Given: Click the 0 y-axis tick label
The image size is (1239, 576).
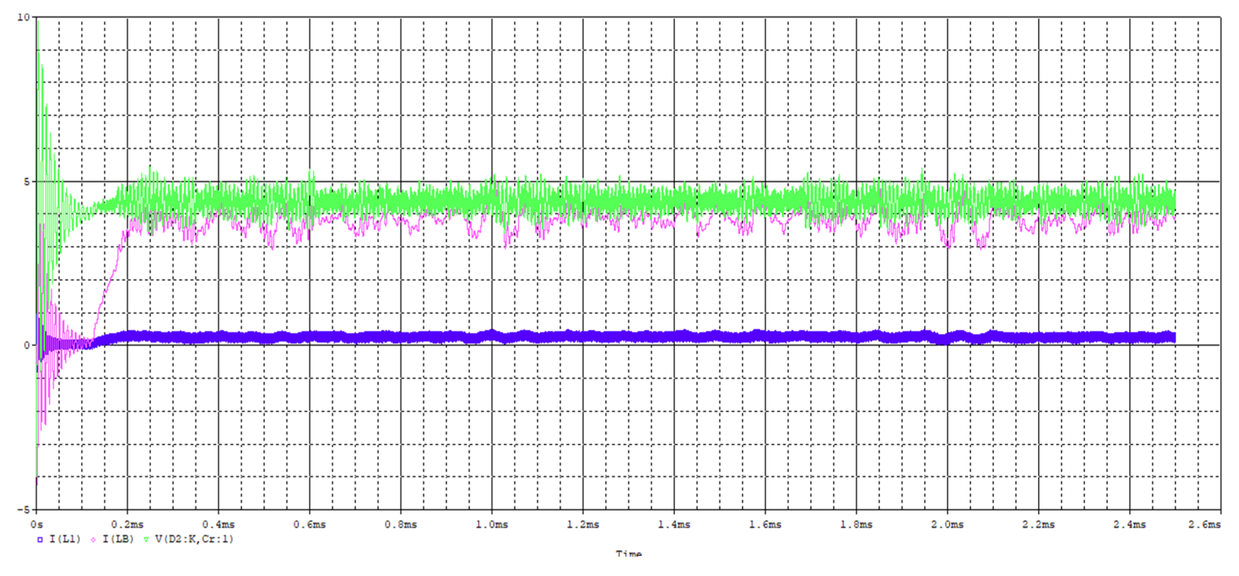Looking at the screenshot, I should (26, 345).
